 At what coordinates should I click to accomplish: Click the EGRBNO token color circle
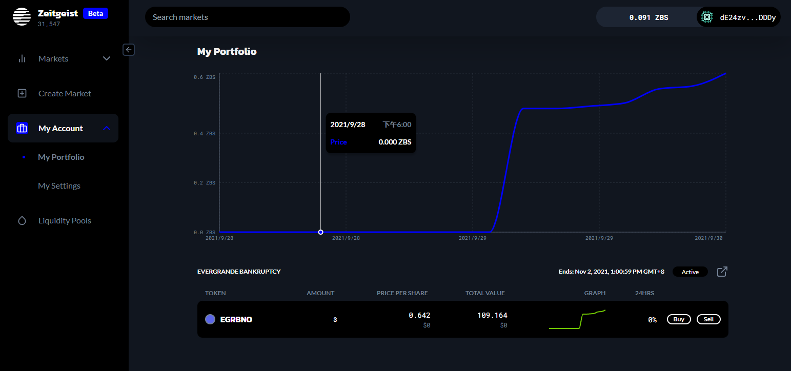click(x=210, y=319)
